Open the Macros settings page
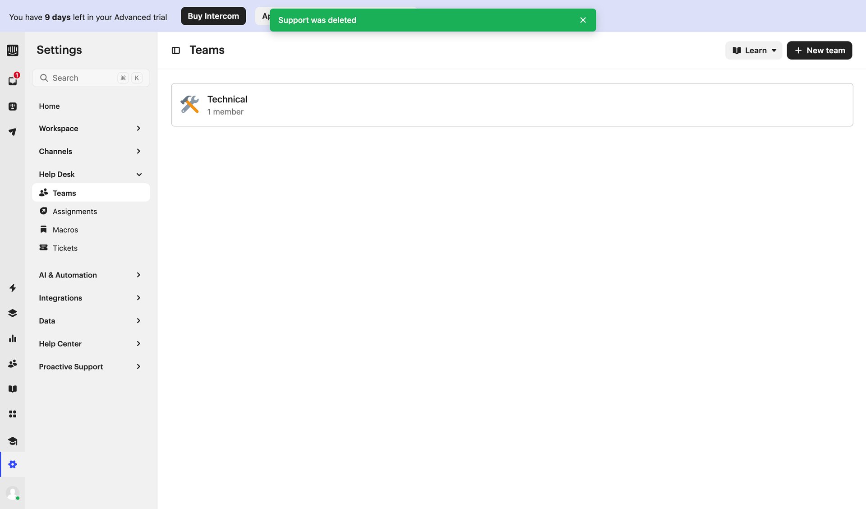The height and width of the screenshot is (509, 866). pyautogui.click(x=65, y=230)
